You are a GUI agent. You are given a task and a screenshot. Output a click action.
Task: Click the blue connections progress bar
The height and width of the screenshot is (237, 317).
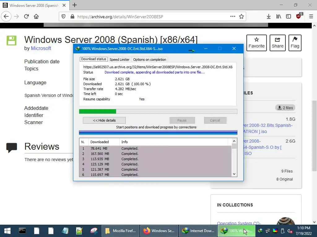158,132
